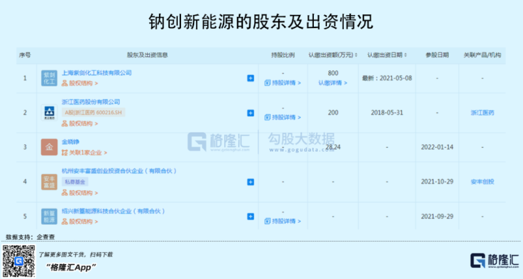Viewport: 523px width, 279px height.
Task: Expand row 2 shareholder plus button
Action: 250,113
